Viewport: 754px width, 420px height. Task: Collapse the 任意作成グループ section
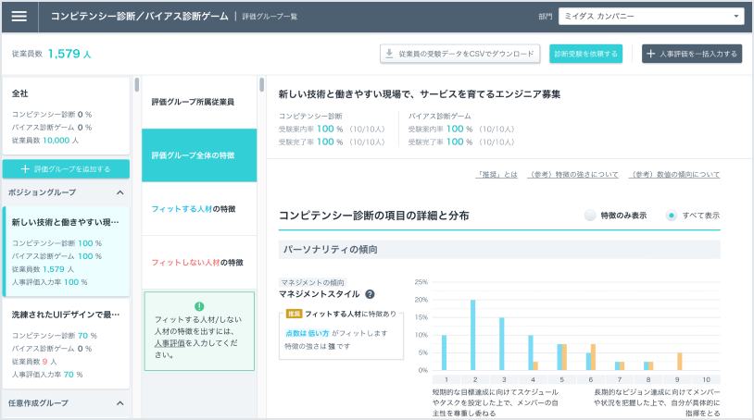coord(119,402)
